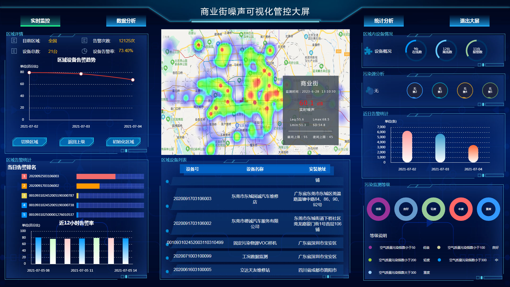510x287 pixels.
Task: Click the pie chart icon beside 设备告警率
Action: coord(84,51)
